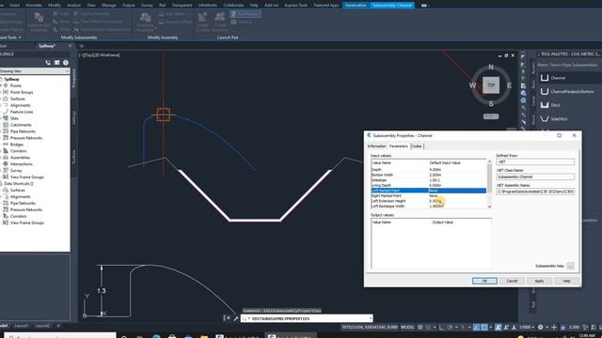Viewport: 602px width, 338px height.
Task: Select the Sideslope parameter row
Action: [429, 180]
